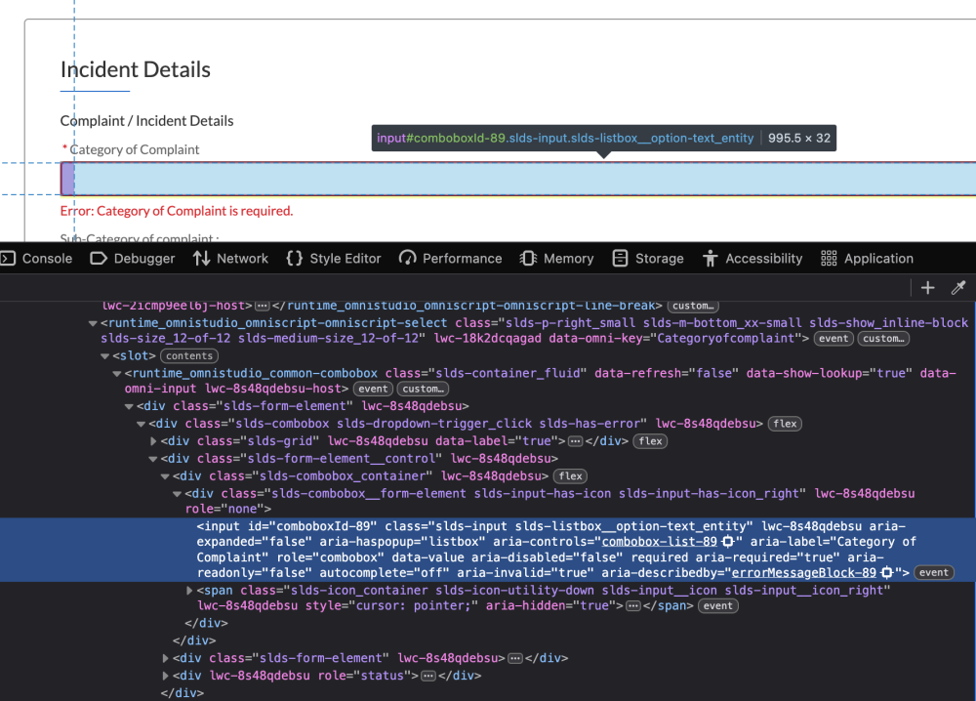The image size is (976, 701).
Task: Toggle flex badge on slds-grid div
Action: point(650,441)
